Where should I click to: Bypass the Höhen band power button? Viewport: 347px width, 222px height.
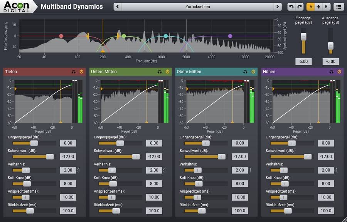tap(339, 72)
